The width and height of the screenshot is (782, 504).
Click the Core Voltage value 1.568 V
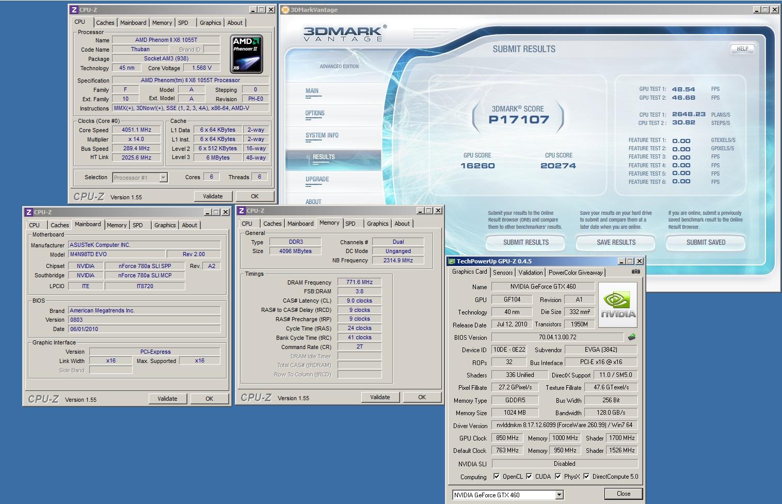click(202, 68)
